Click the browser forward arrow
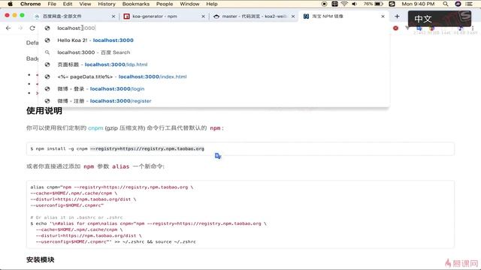481x270 pixels. coord(20,28)
